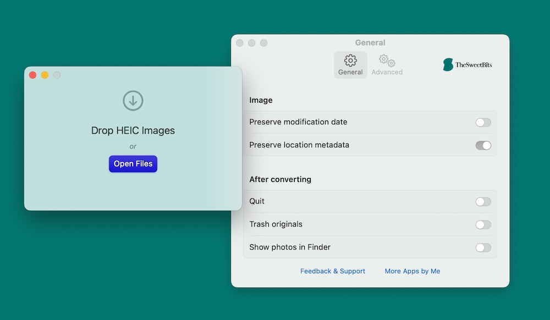Zoom the General settings window
Image resolution: width=550 pixels, height=320 pixels.
pos(264,43)
